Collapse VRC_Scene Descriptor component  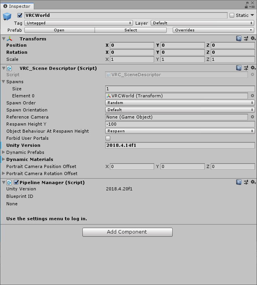tap(4, 68)
